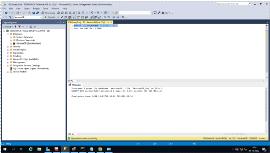The image size is (270, 153).
Task: Switch to the Messages results tab
Action: point(76,85)
